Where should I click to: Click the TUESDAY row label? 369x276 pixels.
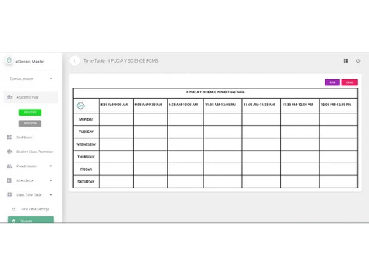pyautogui.click(x=86, y=132)
